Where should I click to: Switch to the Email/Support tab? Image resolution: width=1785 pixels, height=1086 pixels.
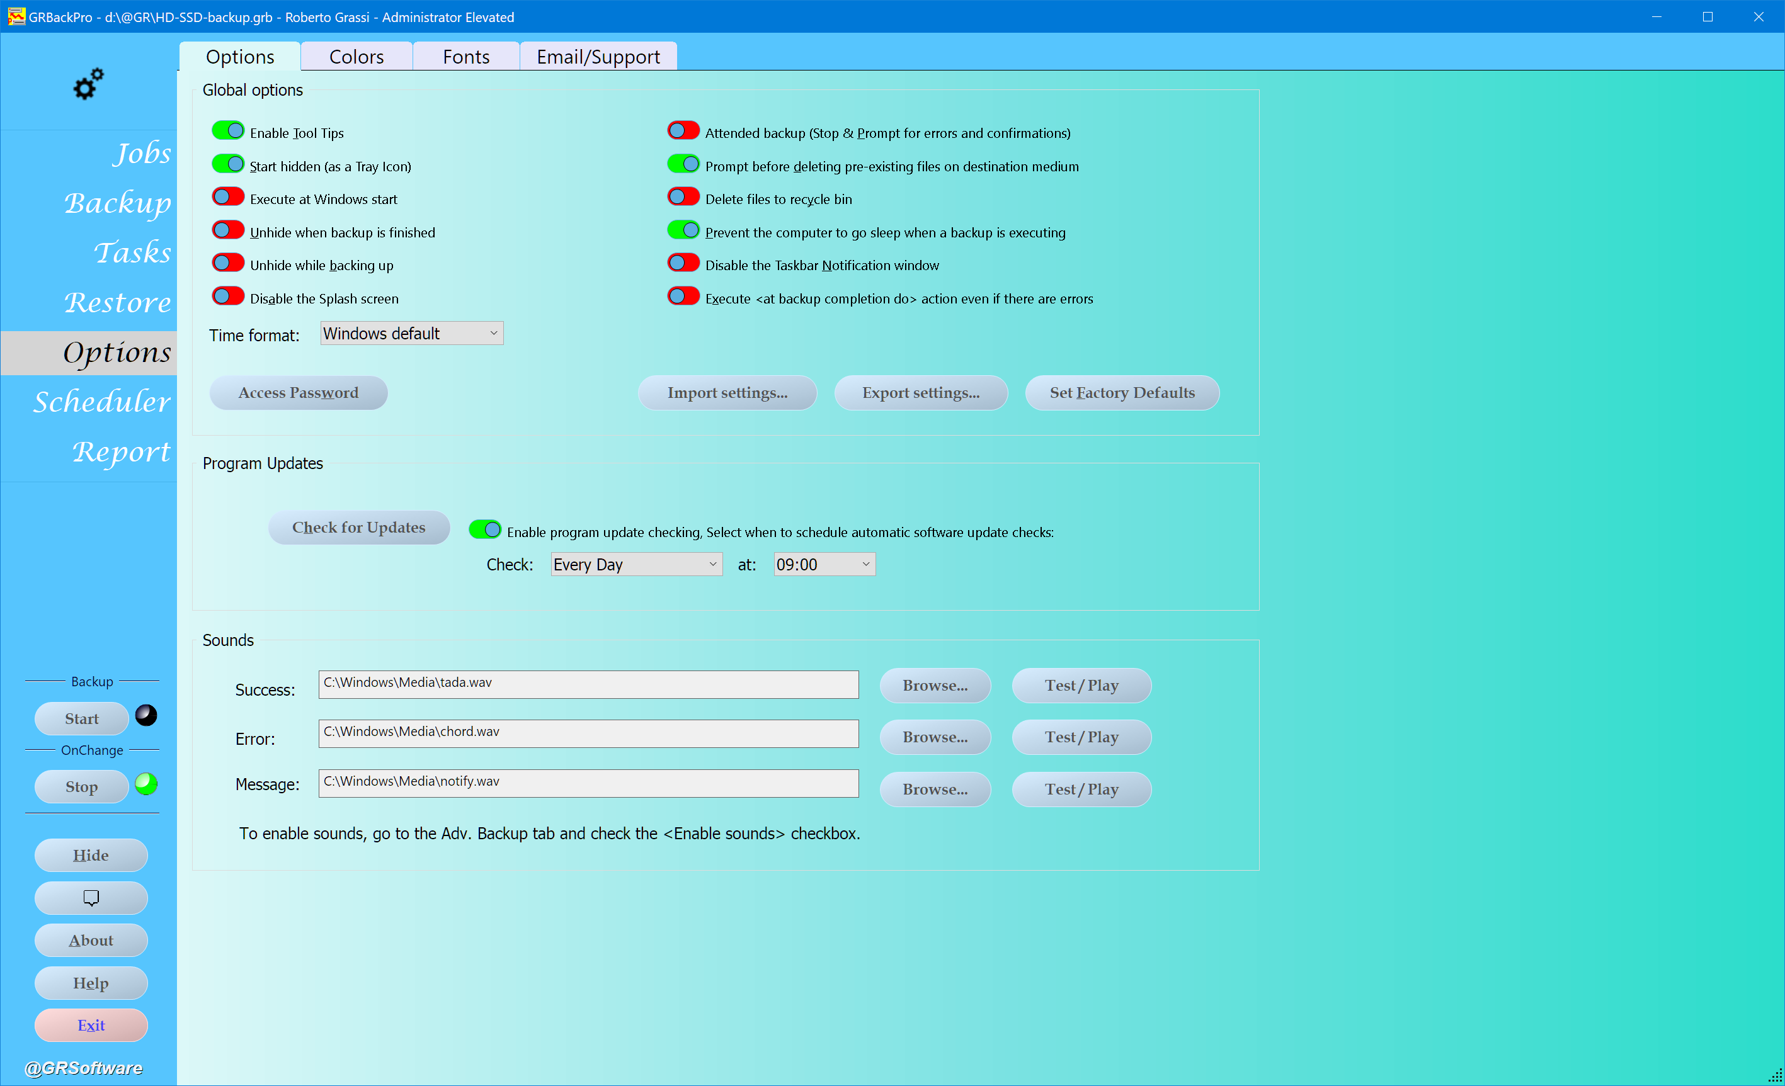[598, 57]
